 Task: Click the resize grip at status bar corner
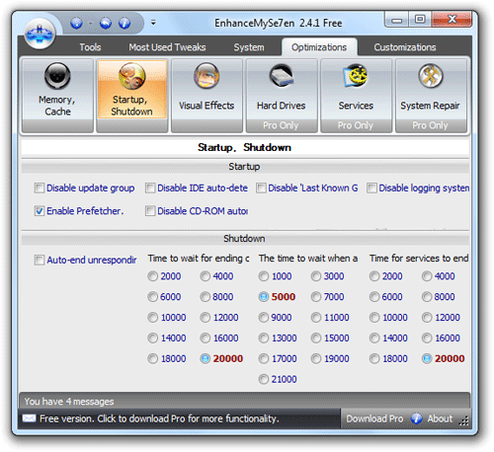pos(464,421)
